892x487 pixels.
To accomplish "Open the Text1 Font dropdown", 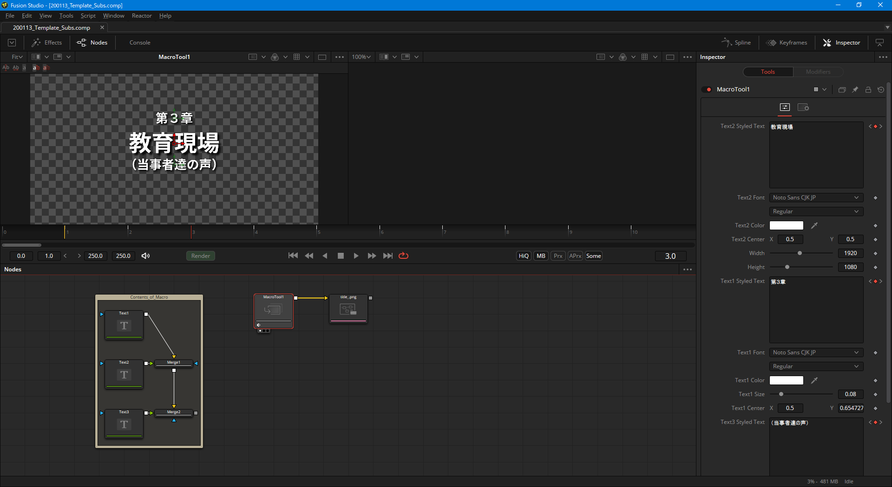I will click(816, 352).
